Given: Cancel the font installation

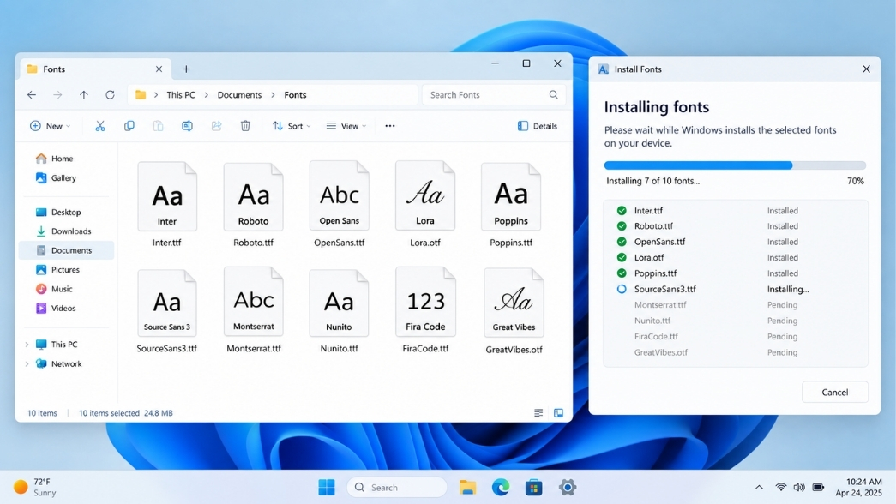Looking at the screenshot, I should [x=835, y=392].
